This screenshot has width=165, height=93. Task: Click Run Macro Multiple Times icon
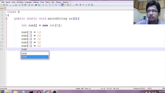coord(89,5)
